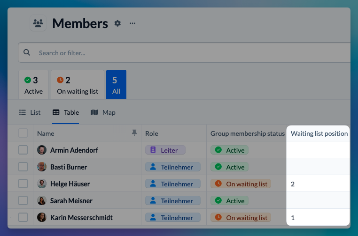Filter by 2 On waiting list
The width and height of the screenshot is (358, 236).
78,85
